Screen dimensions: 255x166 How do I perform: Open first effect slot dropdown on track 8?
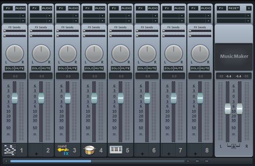pyautogui.click(x=208, y=16)
